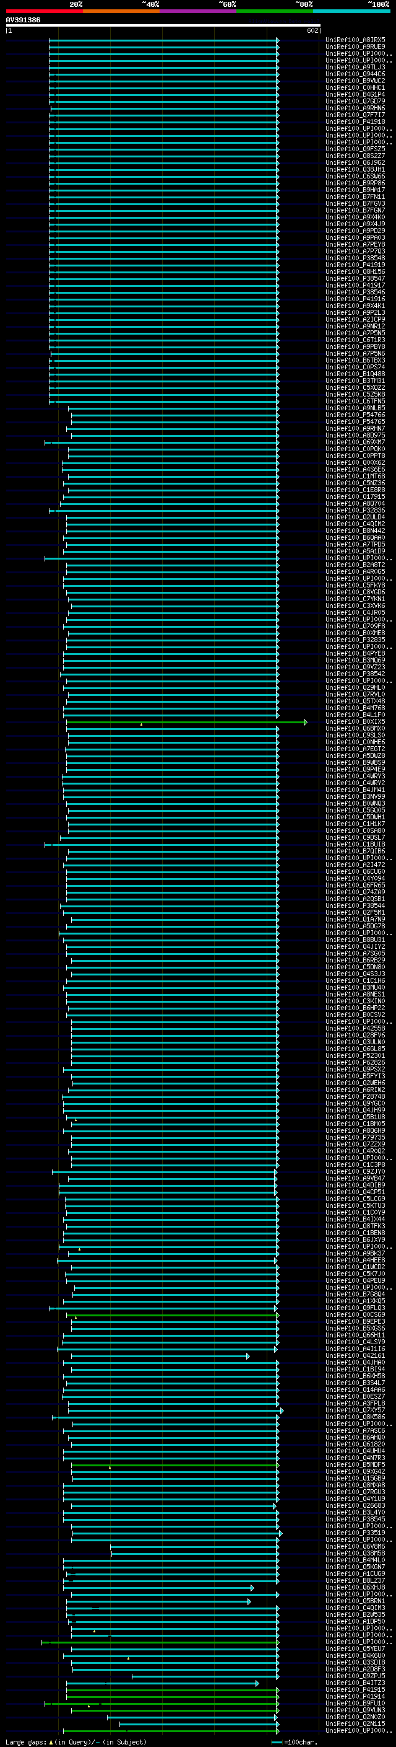Click UniRef100_B3NV99 label
The width and height of the screenshot is (396, 1747).
[x=355, y=796]
